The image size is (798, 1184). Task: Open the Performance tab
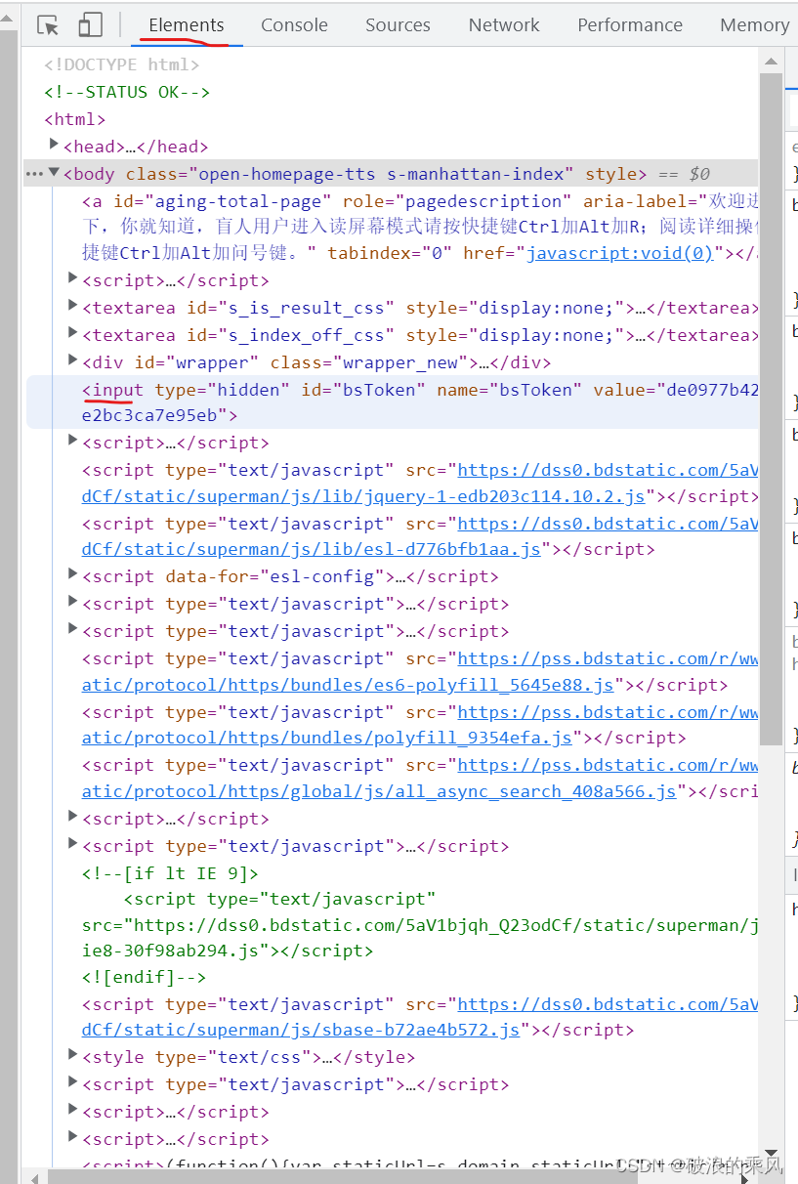[x=630, y=25]
